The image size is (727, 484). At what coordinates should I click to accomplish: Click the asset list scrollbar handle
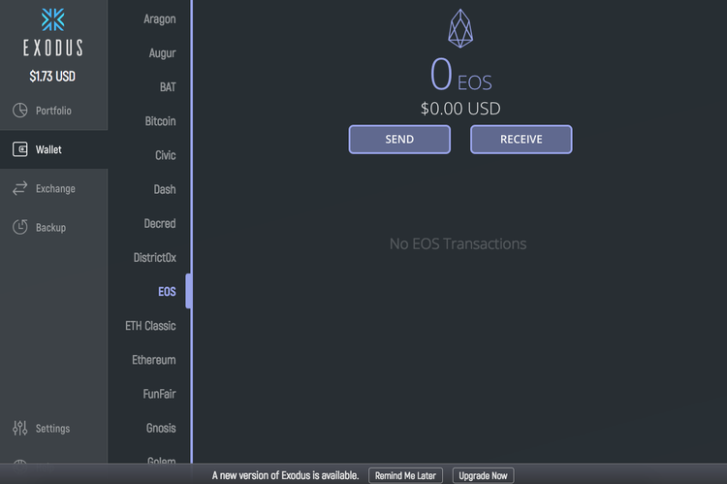pyautogui.click(x=189, y=291)
